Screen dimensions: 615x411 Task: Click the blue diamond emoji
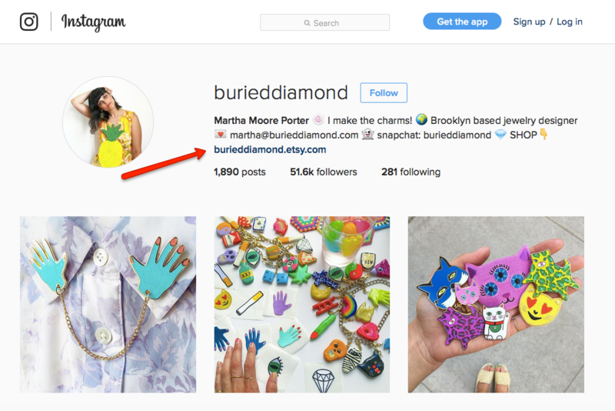(x=500, y=135)
